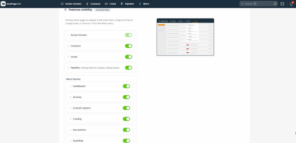Click the search slash shortcut key hint
296x143 pixels.
point(255,4)
